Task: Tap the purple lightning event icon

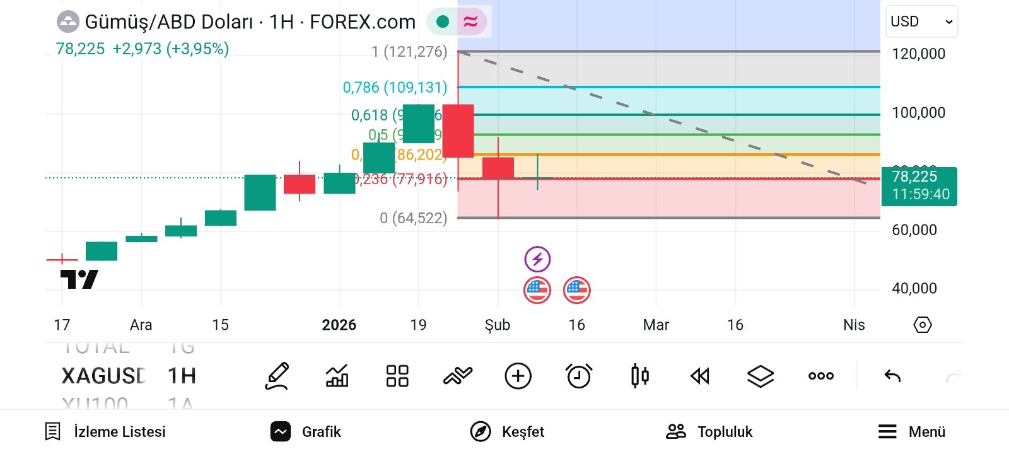Action: (537, 259)
